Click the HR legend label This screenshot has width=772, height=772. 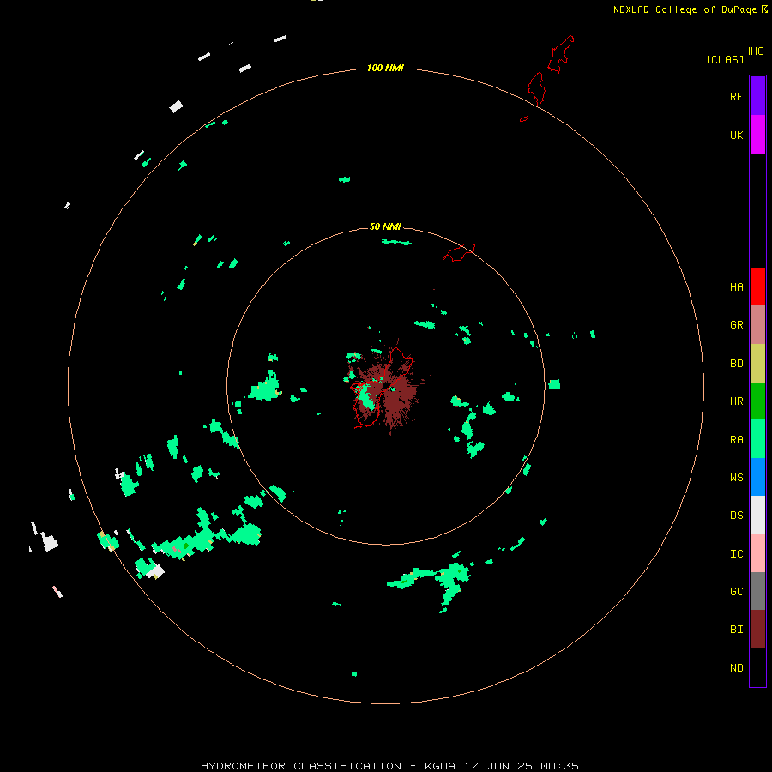click(736, 401)
